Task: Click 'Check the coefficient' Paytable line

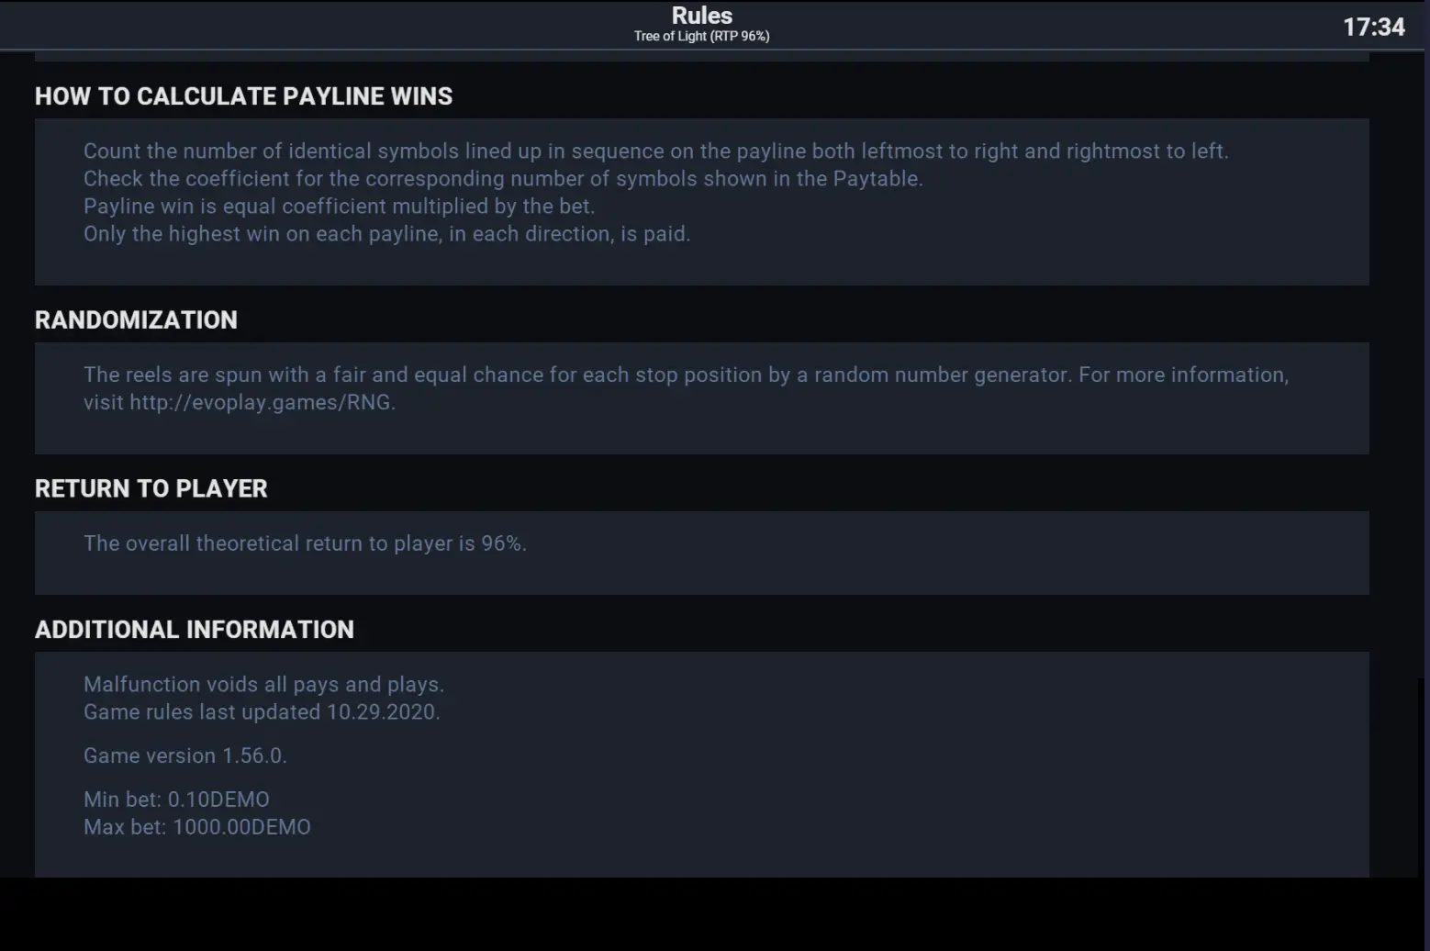Action: (503, 179)
